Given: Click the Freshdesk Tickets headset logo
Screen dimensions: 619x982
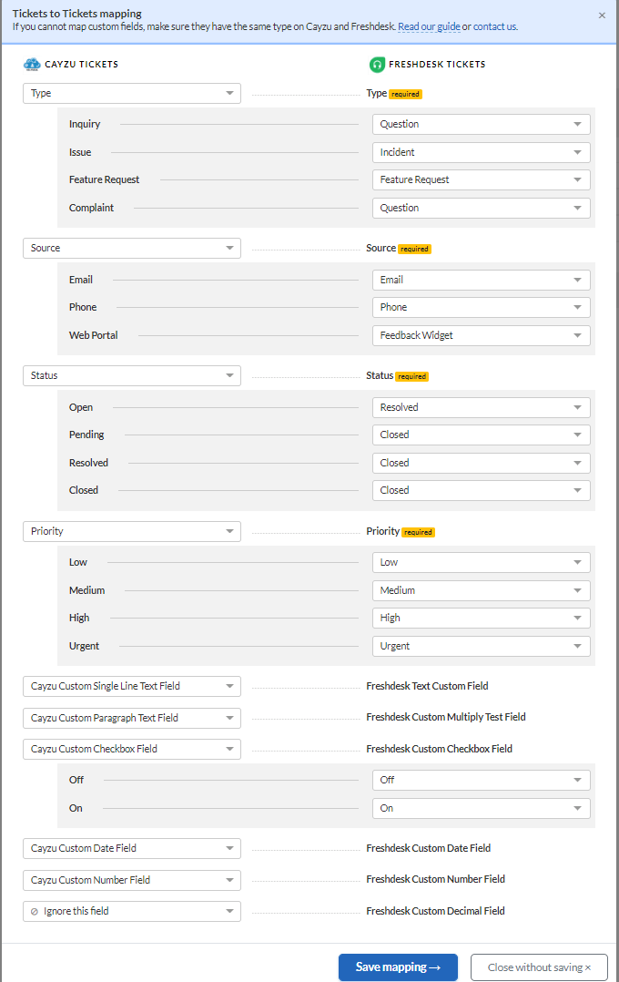Looking at the screenshot, I should click(377, 64).
